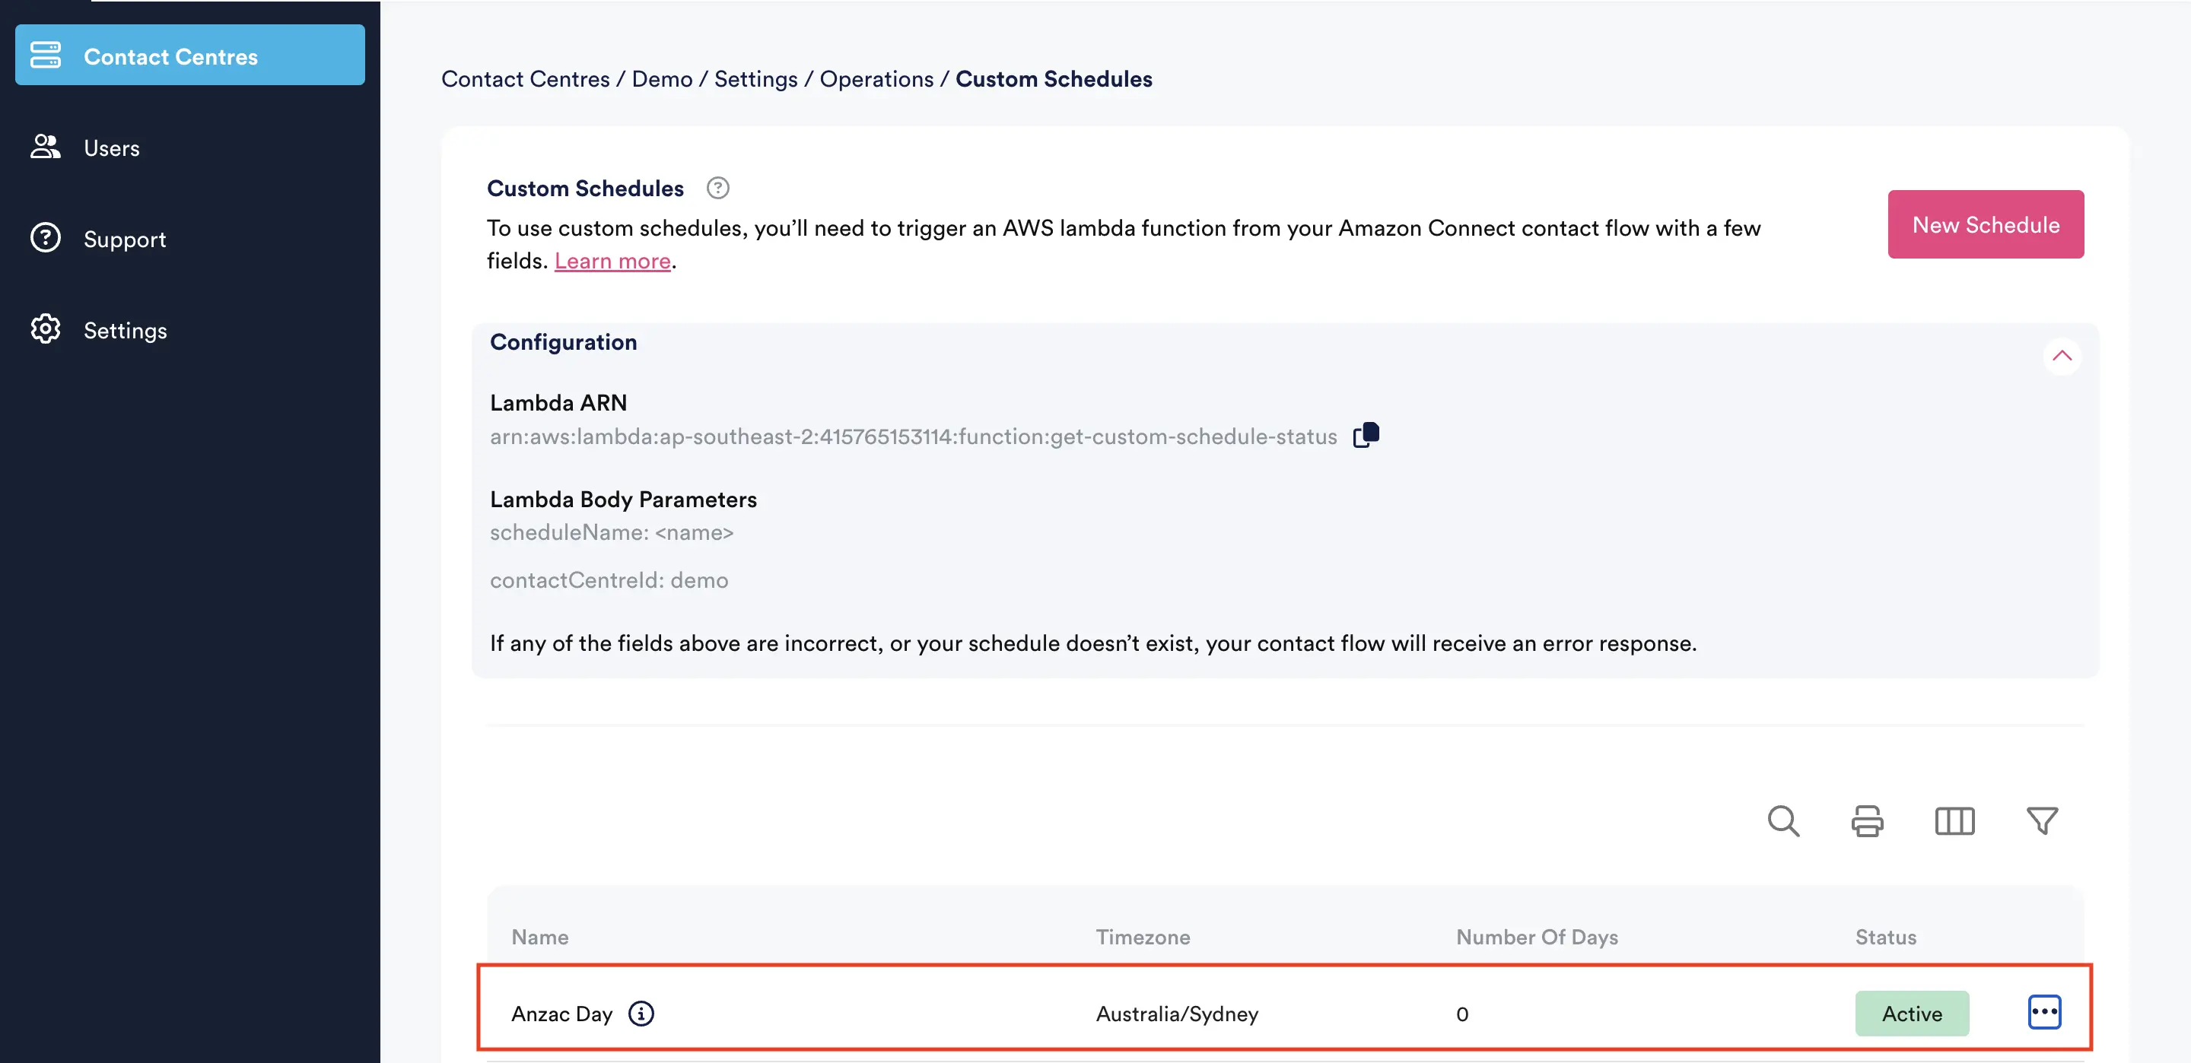This screenshot has width=2191, height=1063.
Task: Click the Contact Centres breadcrumb link
Action: point(525,79)
